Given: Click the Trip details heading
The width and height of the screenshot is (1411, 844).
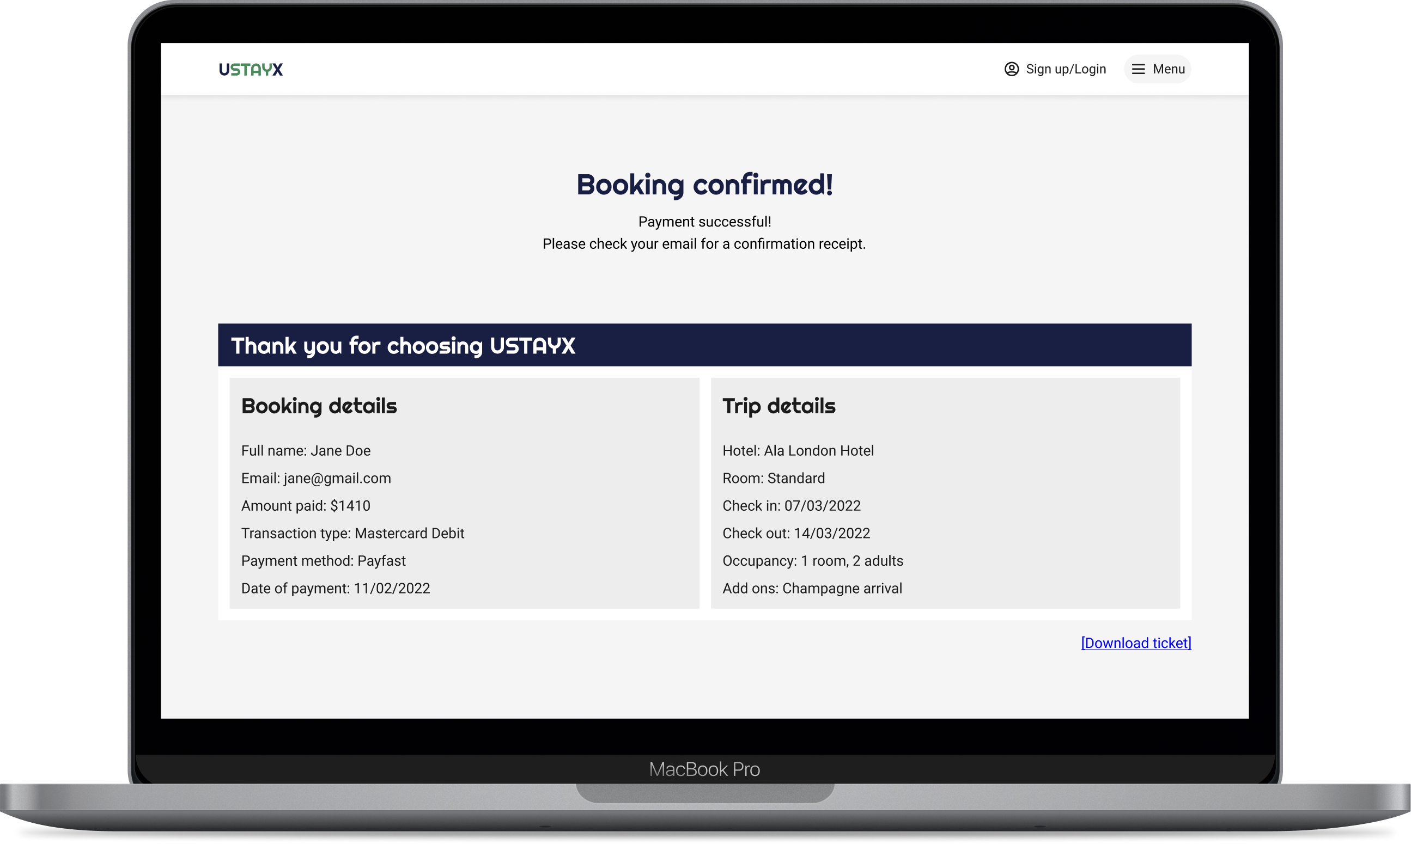Looking at the screenshot, I should click(779, 406).
